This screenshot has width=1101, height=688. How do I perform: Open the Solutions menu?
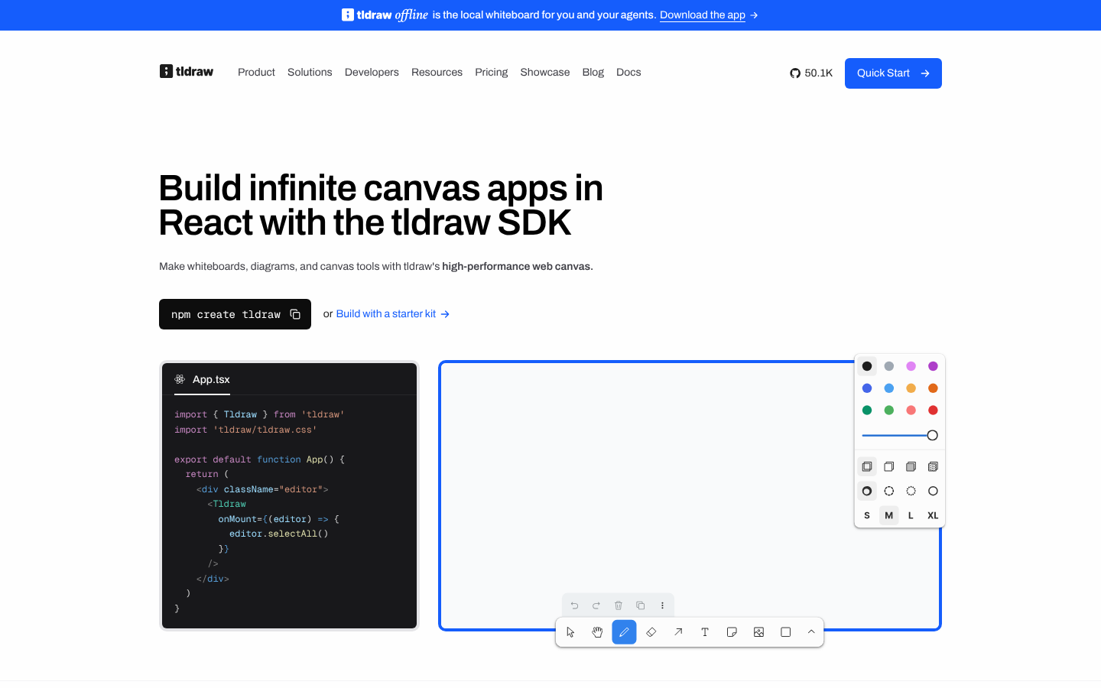[x=310, y=73]
